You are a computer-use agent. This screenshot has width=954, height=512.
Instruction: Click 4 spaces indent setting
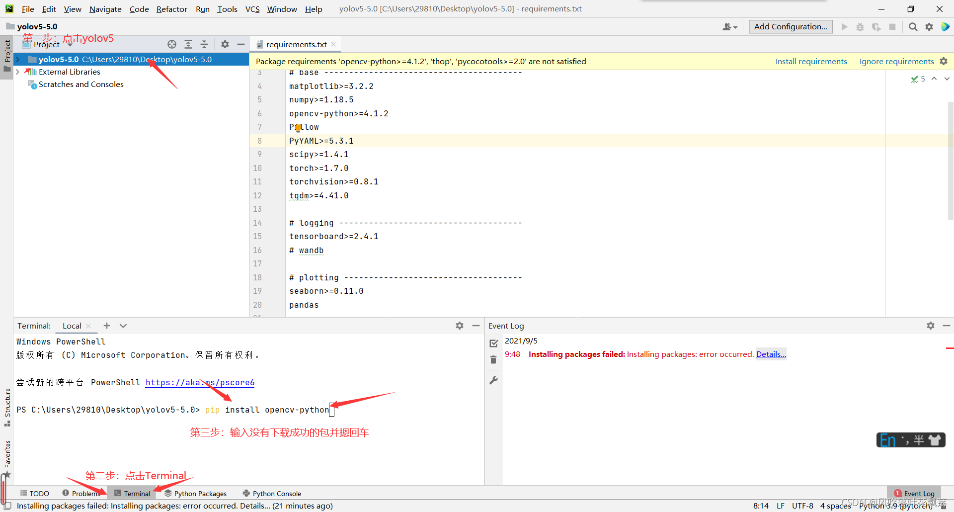click(836, 506)
